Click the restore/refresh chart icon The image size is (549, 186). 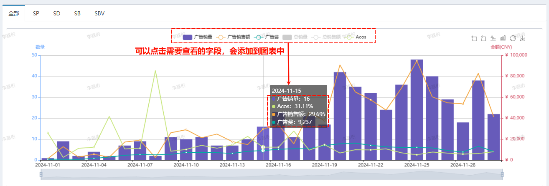pyautogui.click(x=513, y=38)
